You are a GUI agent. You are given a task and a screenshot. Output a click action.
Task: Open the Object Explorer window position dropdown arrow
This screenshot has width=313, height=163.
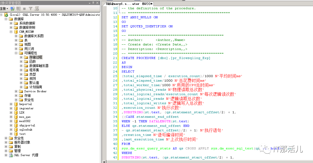pos(90,3)
